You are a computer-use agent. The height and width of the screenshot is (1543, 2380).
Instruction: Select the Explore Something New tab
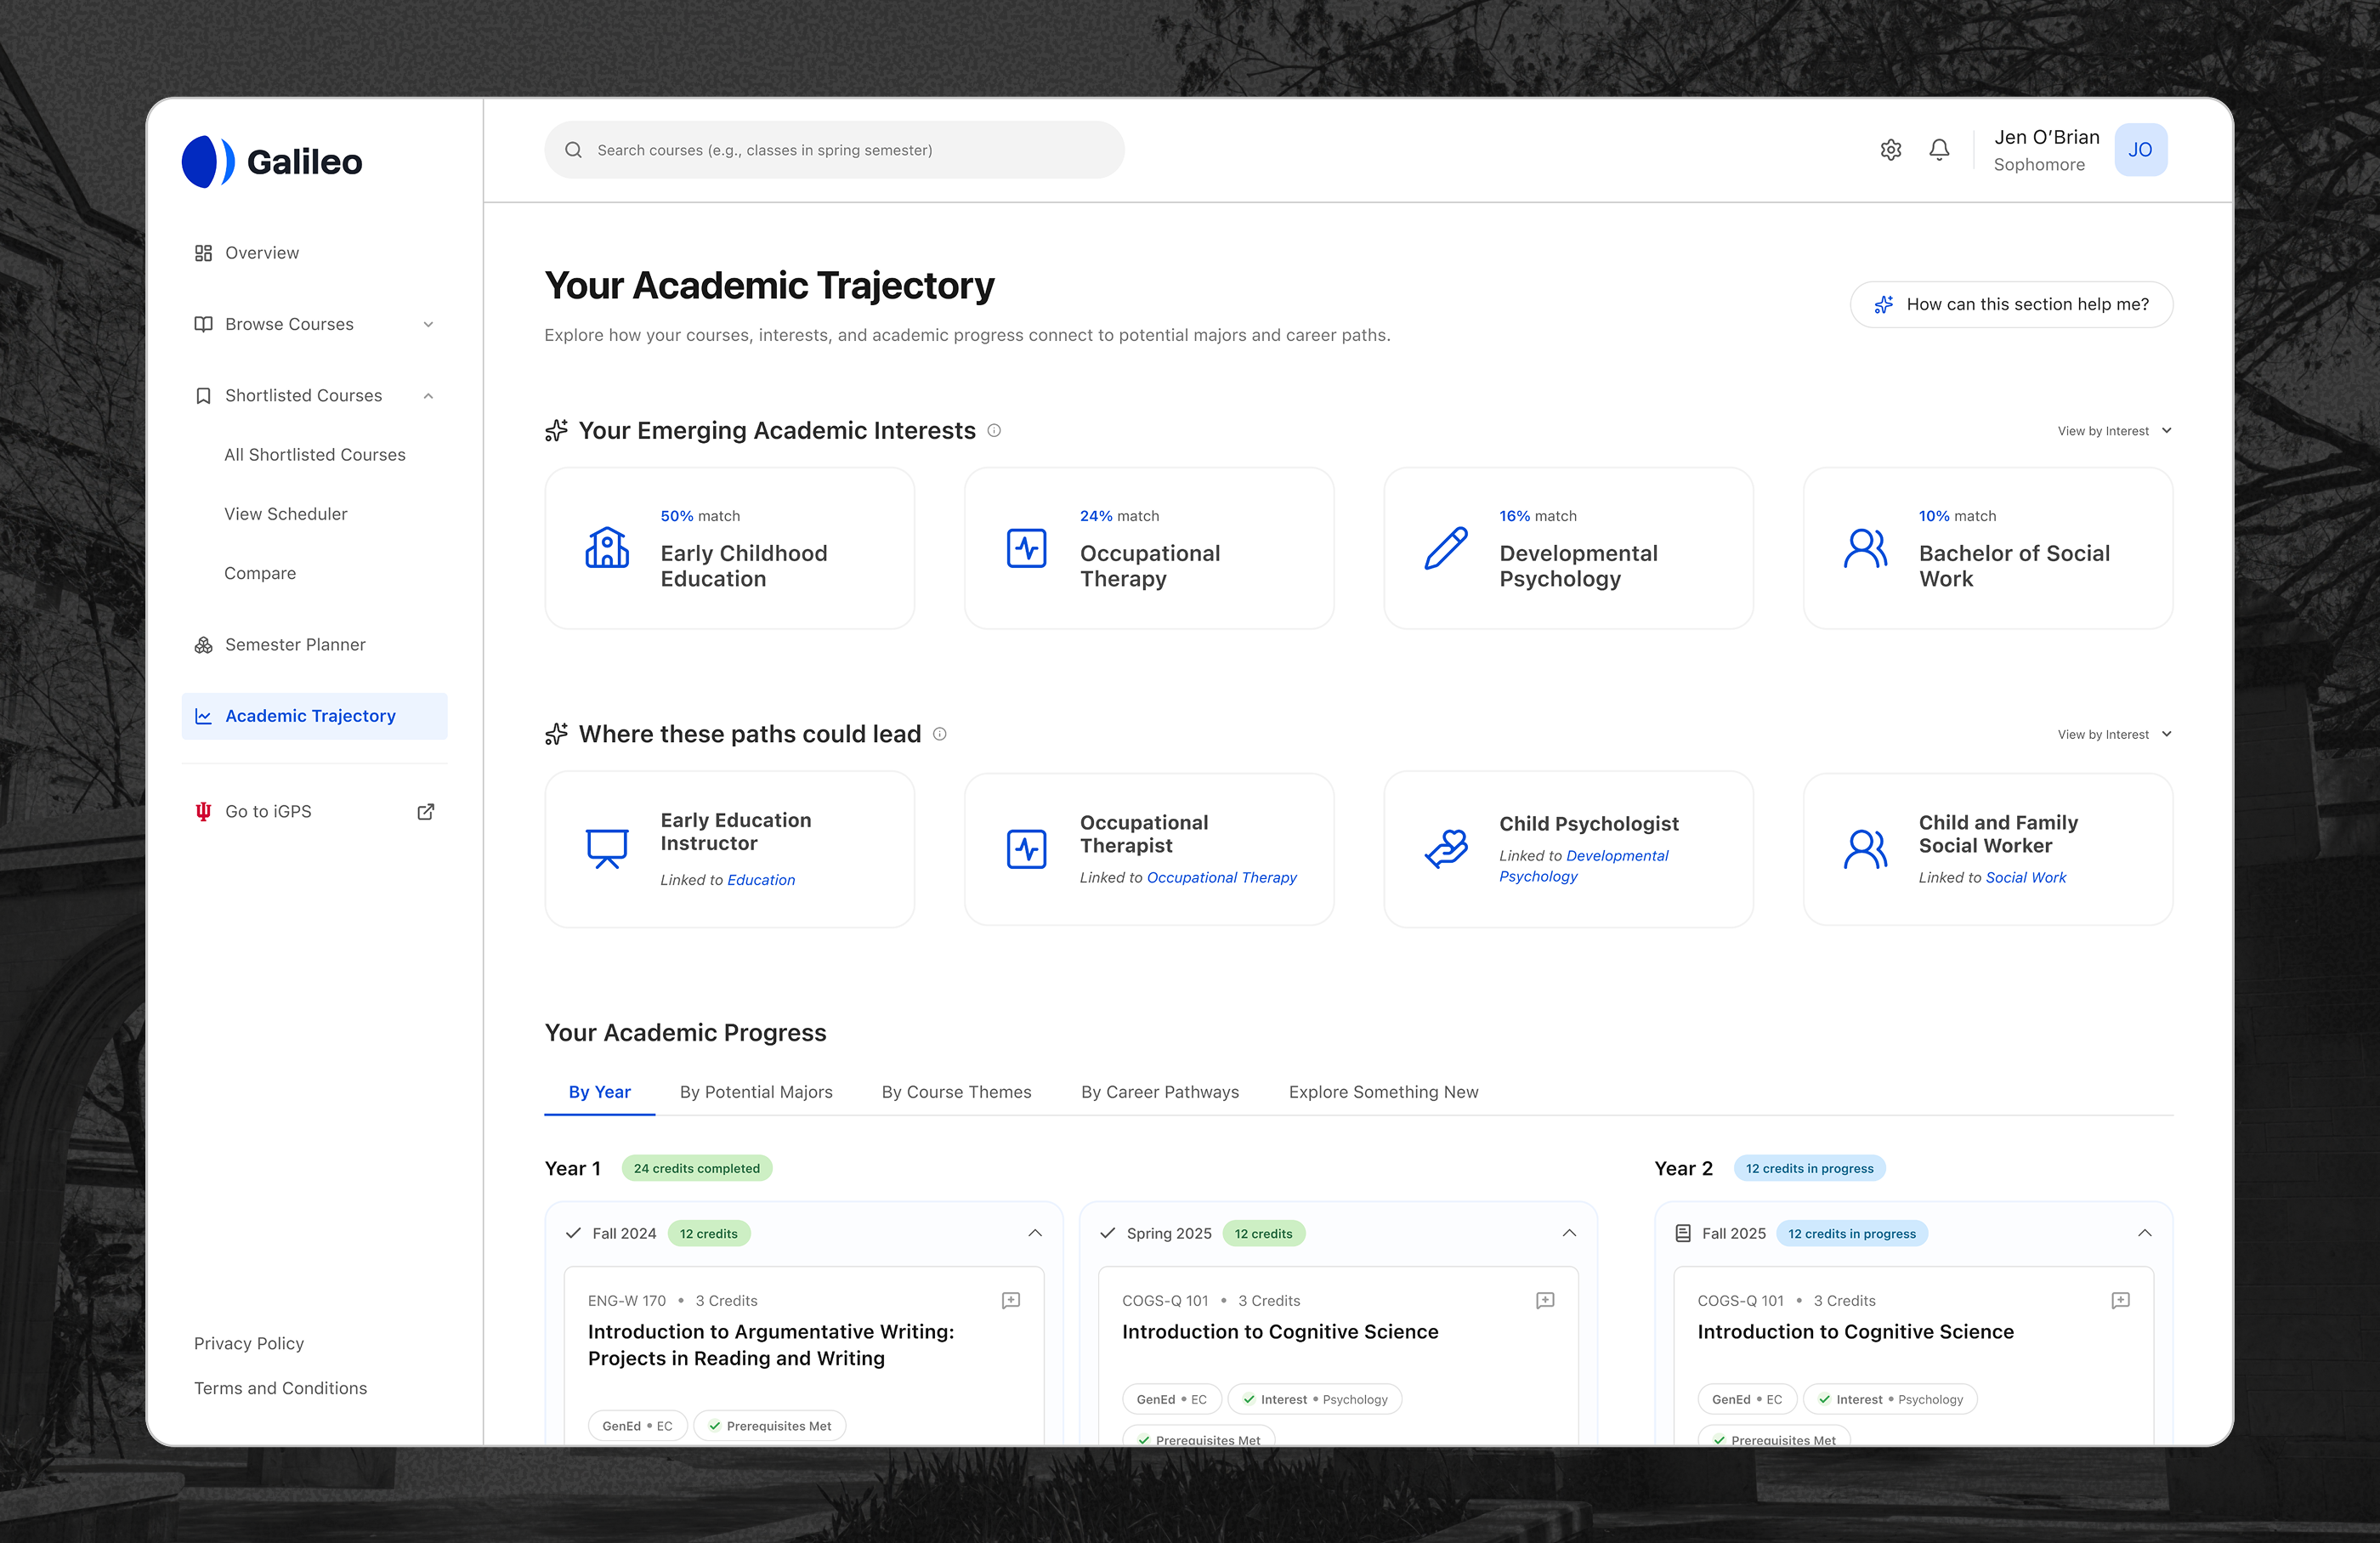click(x=1383, y=1092)
